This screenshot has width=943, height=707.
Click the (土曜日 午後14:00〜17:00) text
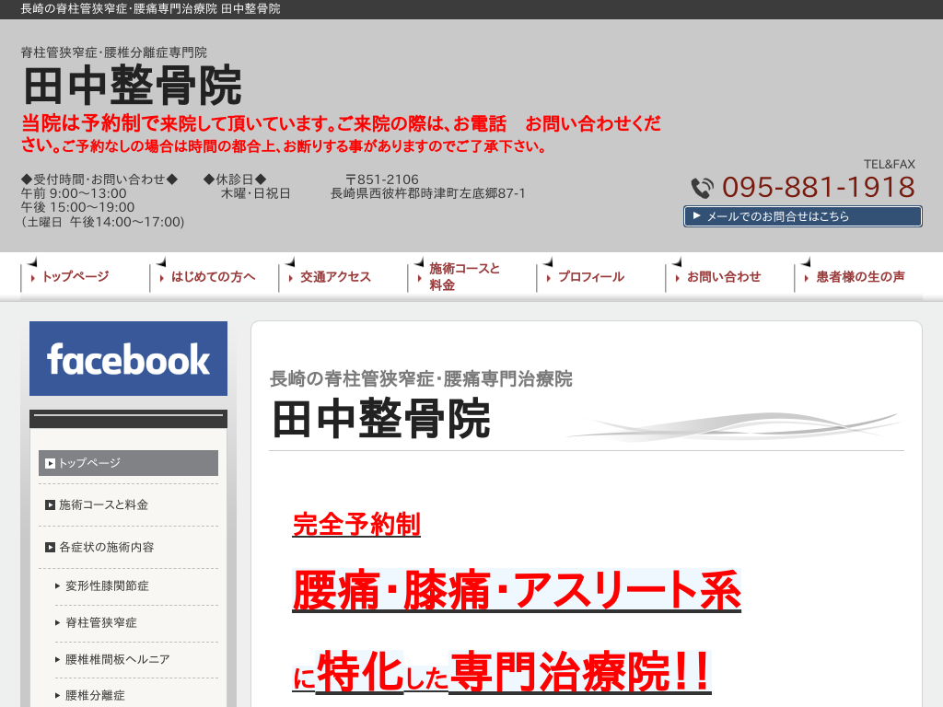click(103, 222)
